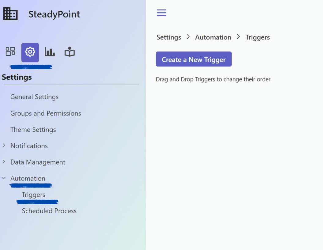
Task: Toggle the hamburger menu icon
Action: pyautogui.click(x=161, y=13)
